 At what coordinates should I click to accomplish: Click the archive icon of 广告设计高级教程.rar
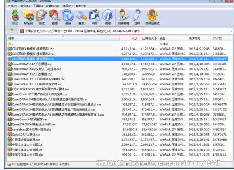(9, 139)
